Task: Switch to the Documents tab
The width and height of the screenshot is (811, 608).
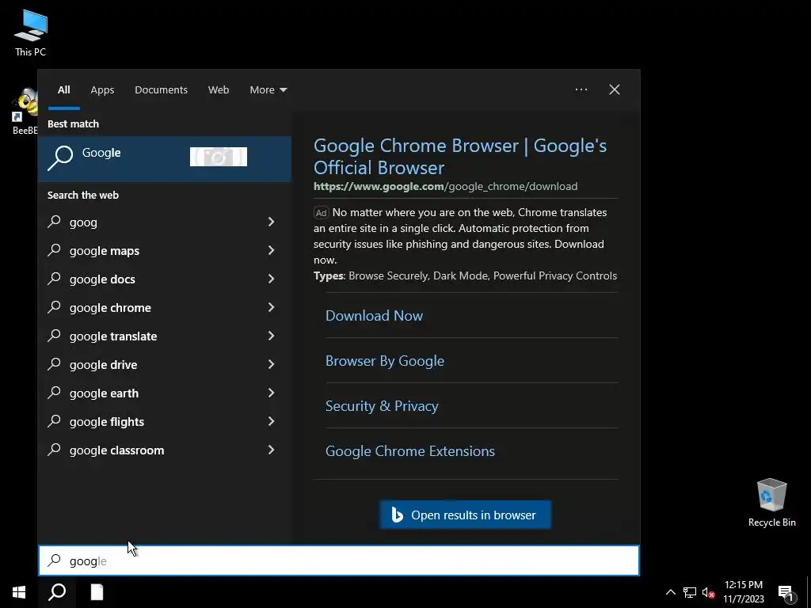Action: point(161,90)
